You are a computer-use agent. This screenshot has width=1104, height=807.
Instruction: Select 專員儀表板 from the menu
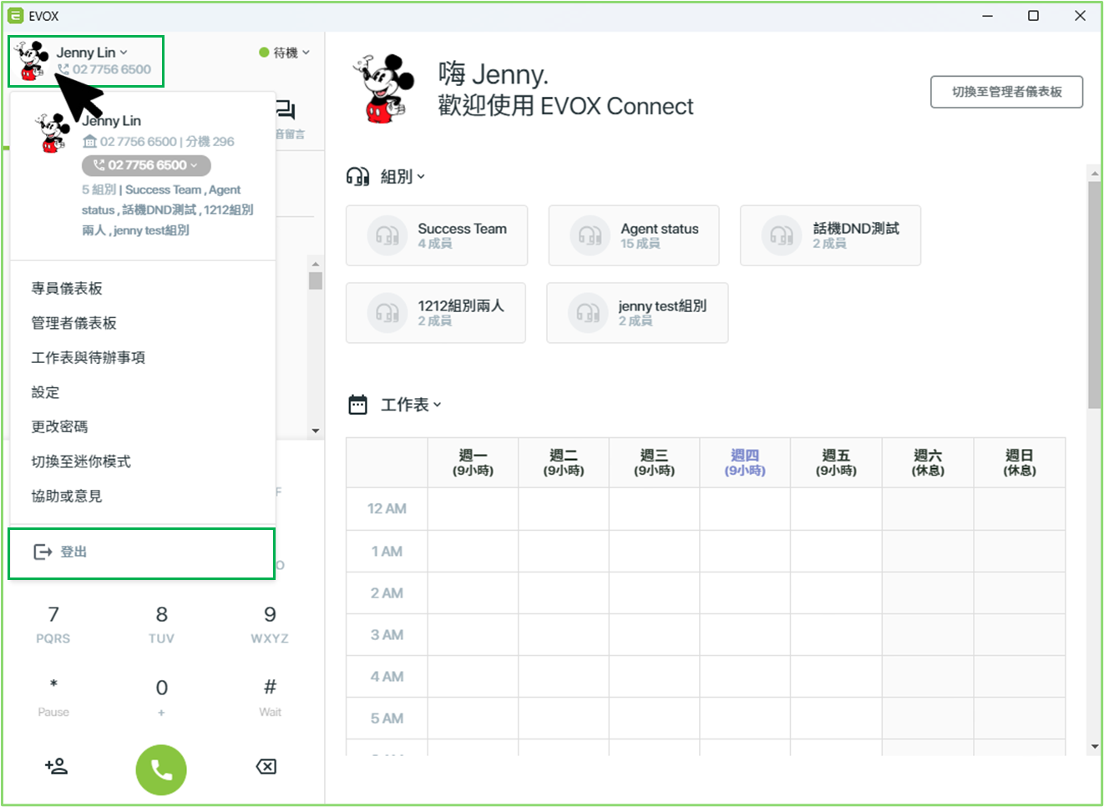[x=67, y=289]
